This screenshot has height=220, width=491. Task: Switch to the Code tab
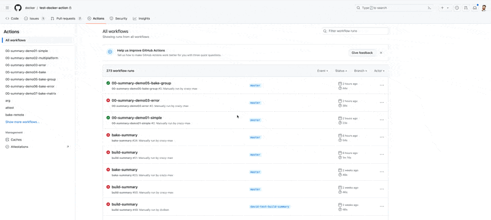tap(12, 18)
